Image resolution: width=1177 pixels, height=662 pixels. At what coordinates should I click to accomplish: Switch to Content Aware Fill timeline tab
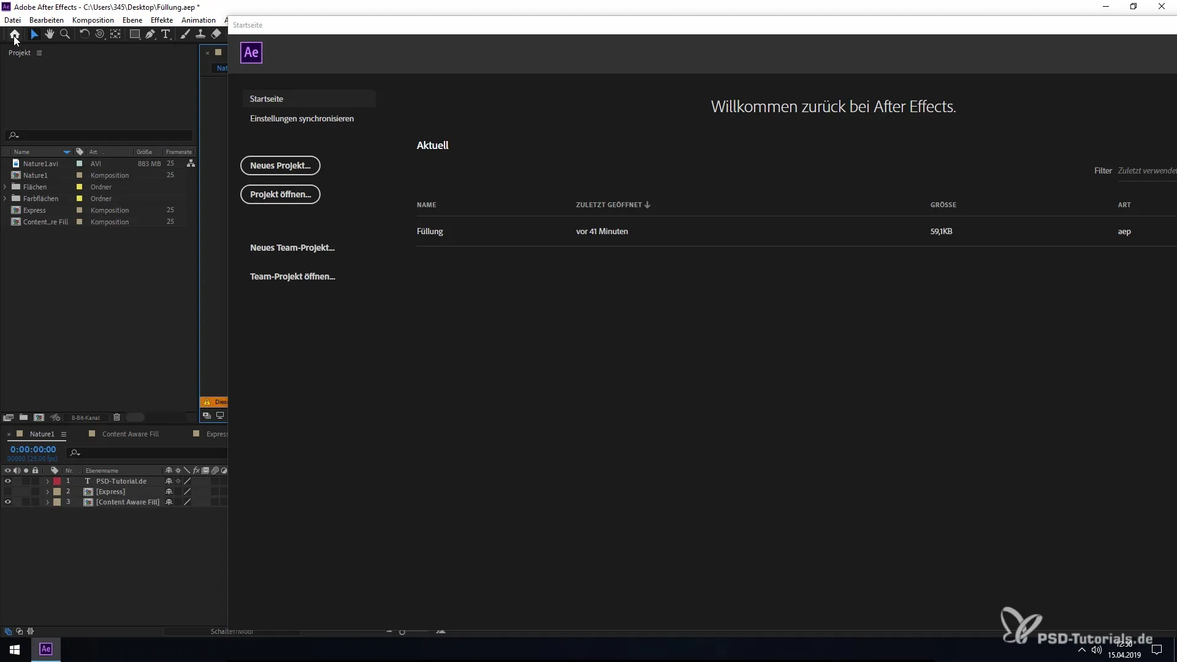[x=130, y=435]
